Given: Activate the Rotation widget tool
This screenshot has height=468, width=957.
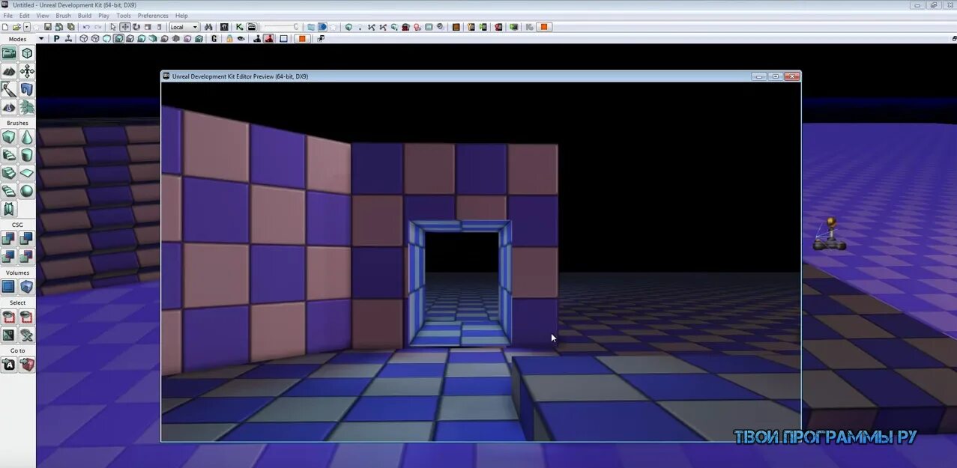Looking at the screenshot, I should (x=136, y=27).
